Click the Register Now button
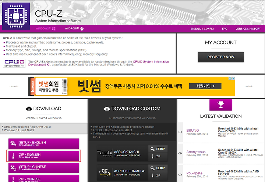Screen dimensions: 265x182 pyautogui.click(x=221, y=57)
